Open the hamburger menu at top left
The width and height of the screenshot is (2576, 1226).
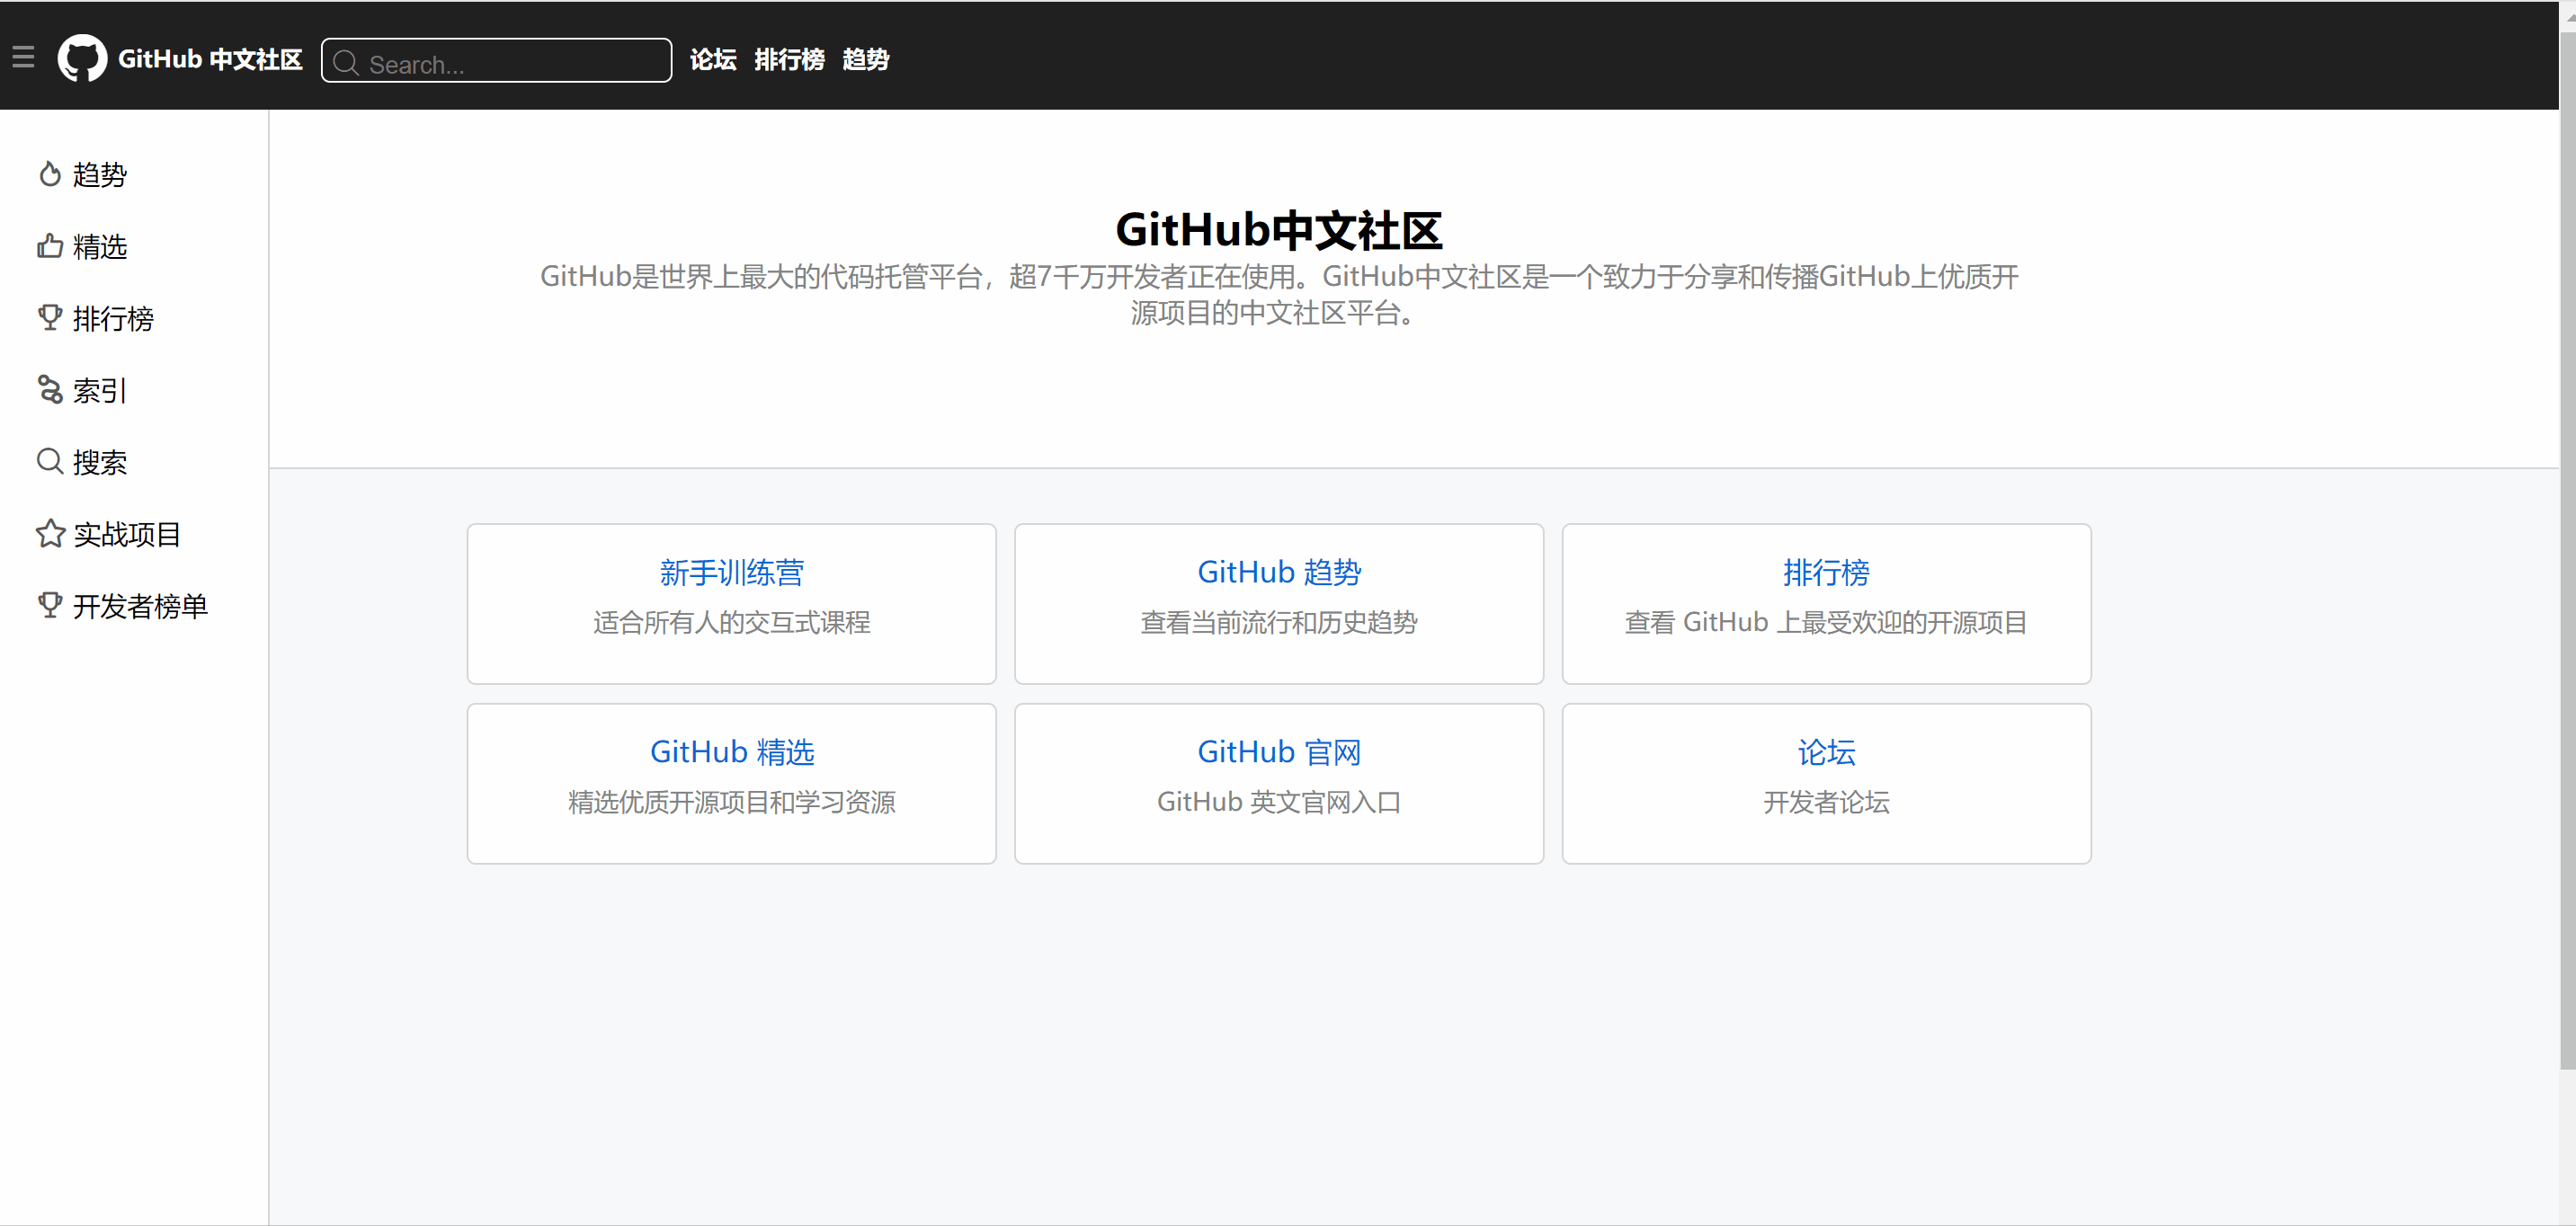click(24, 57)
